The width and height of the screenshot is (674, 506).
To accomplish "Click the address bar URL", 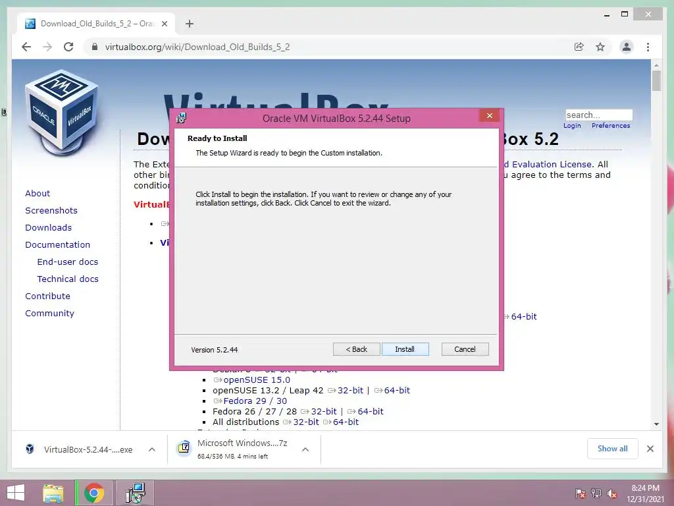I will [197, 47].
